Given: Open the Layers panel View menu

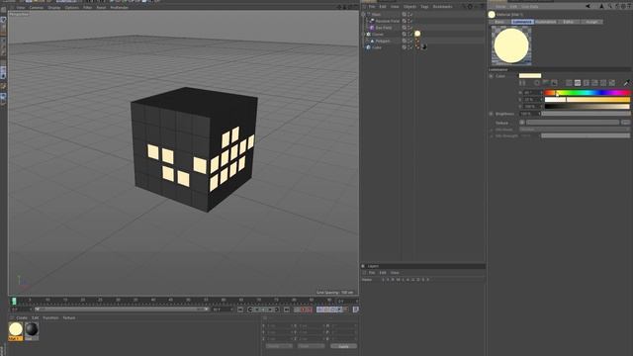Looking at the screenshot, I should 395,273.
